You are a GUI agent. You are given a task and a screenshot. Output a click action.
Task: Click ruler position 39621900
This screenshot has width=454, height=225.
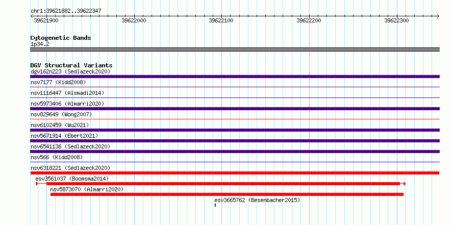[46, 20]
